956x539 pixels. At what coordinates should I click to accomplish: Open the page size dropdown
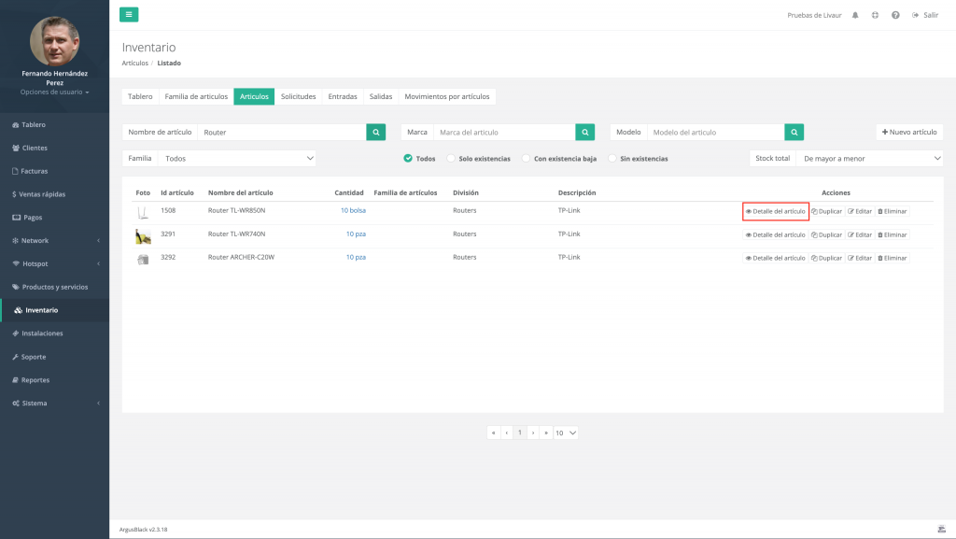(565, 433)
